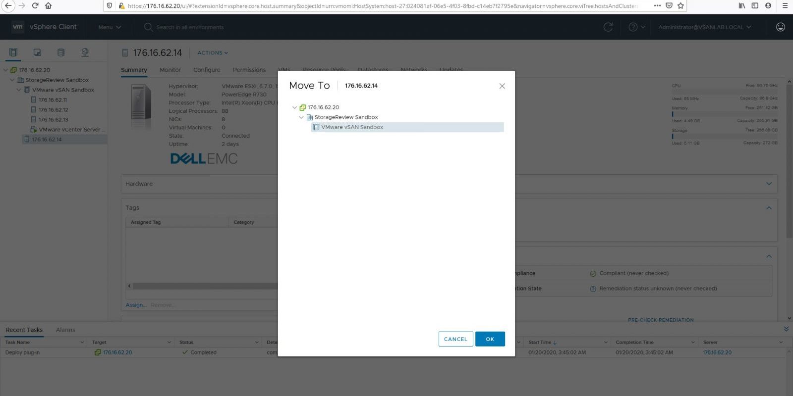
Task: Collapse 176.16.62.20 node in Move To dialog
Action: tap(294, 107)
